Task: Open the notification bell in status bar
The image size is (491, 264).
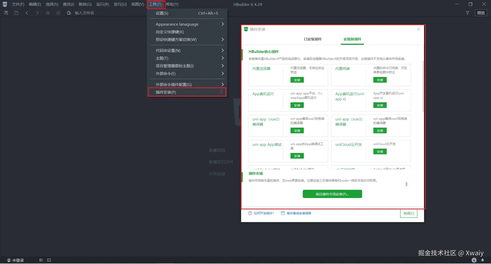Action: click(x=483, y=260)
